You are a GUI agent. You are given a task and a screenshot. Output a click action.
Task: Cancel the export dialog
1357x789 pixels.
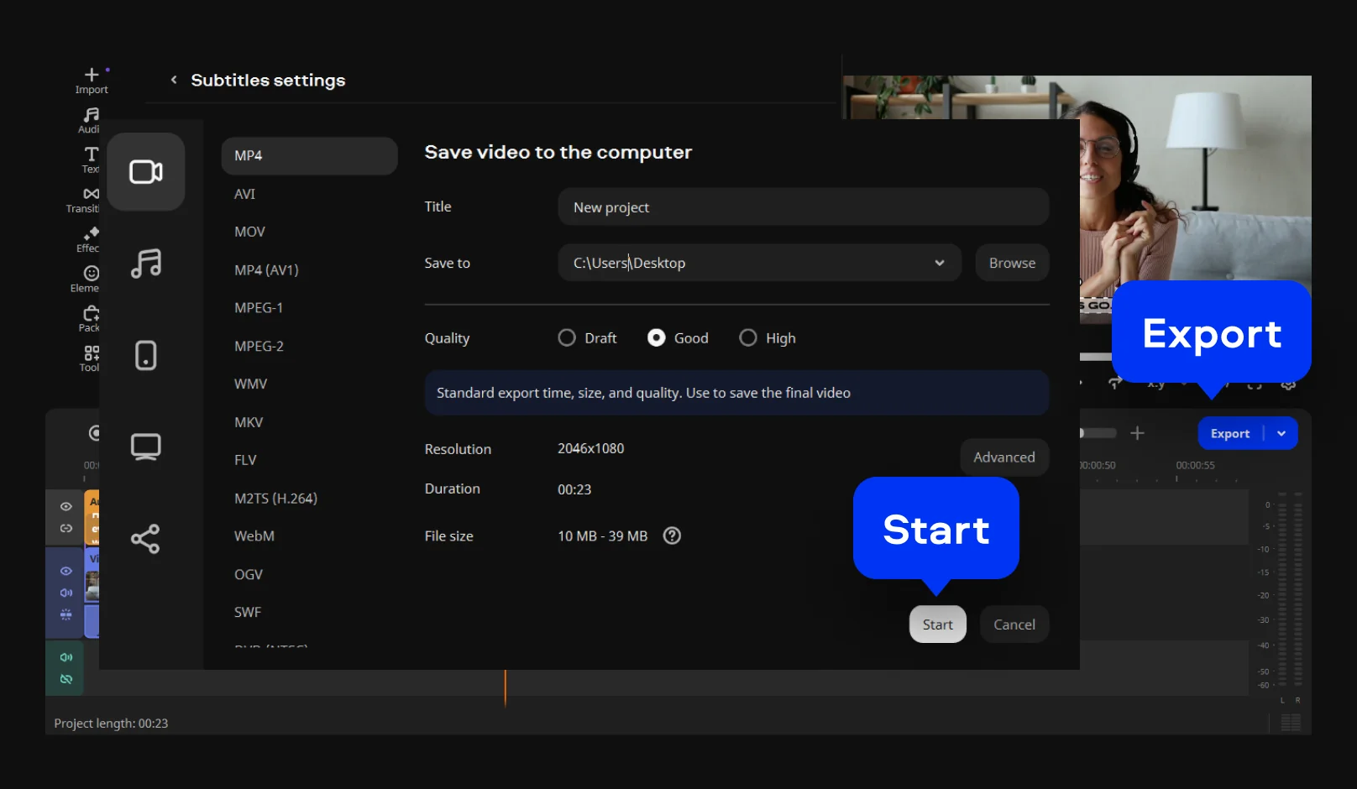1014,624
